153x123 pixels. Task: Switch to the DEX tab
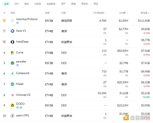click(16, 4)
